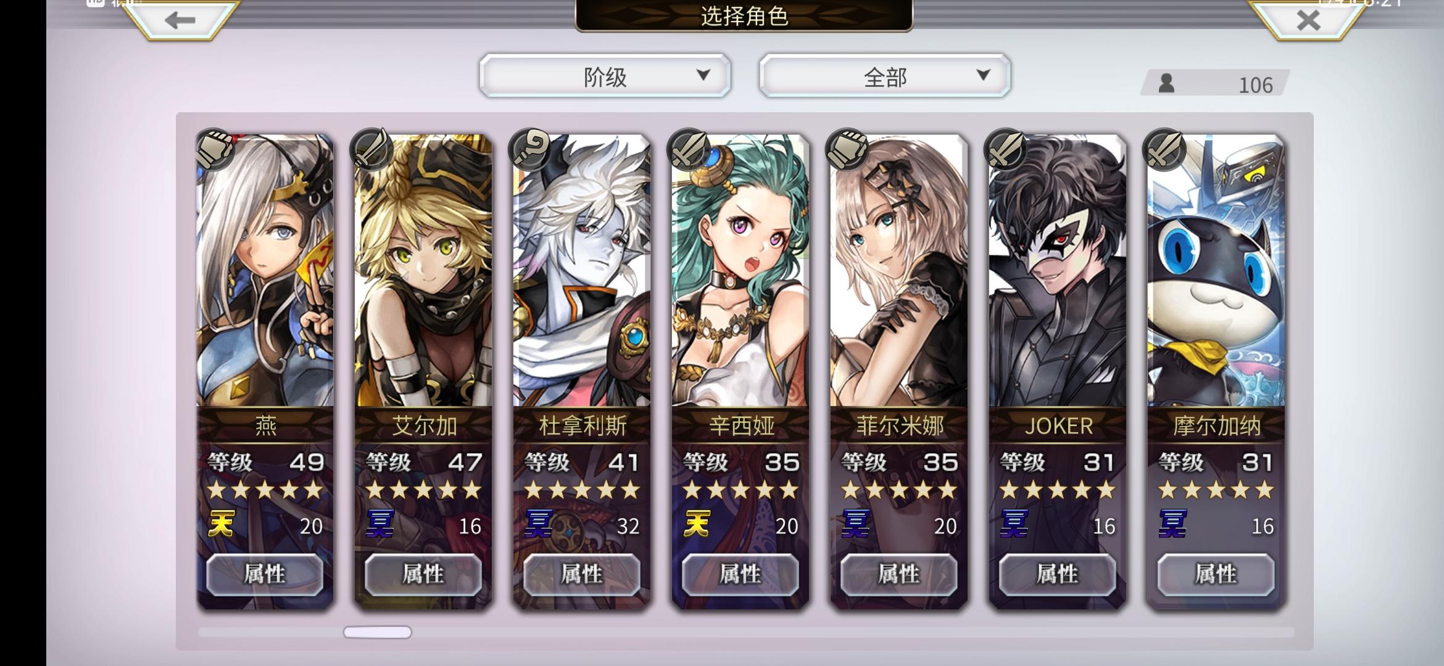This screenshot has height=666, width=1444.
Task: Click sword class icon on JOKER's card
Action: (1005, 149)
